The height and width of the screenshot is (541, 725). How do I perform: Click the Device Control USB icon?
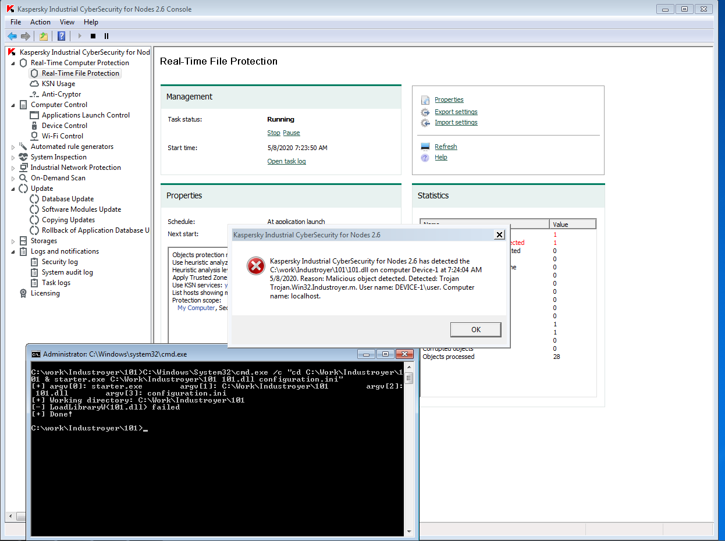pos(34,126)
